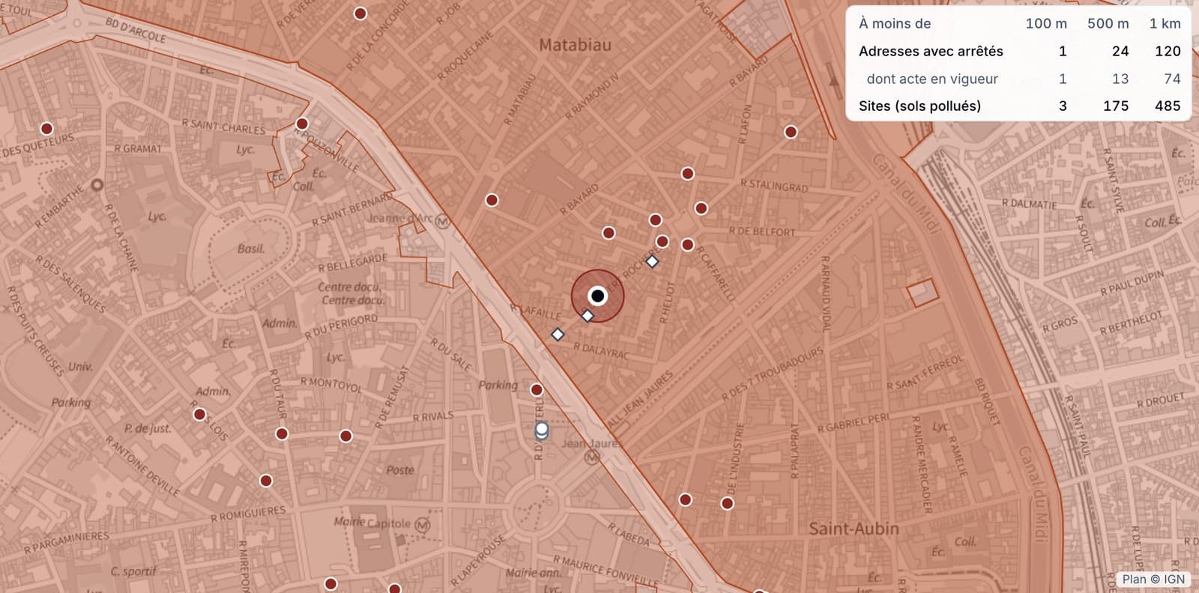
Task: Select the white diamond beside Rocher label
Action: coord(652,261)
